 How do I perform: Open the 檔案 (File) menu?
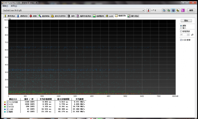point(5,6)
